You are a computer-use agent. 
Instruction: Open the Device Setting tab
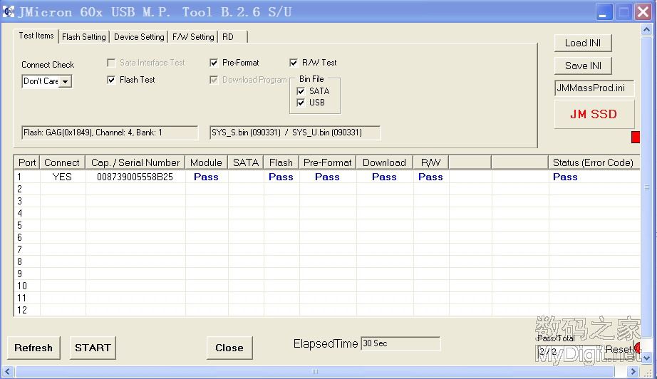(139, 37)
